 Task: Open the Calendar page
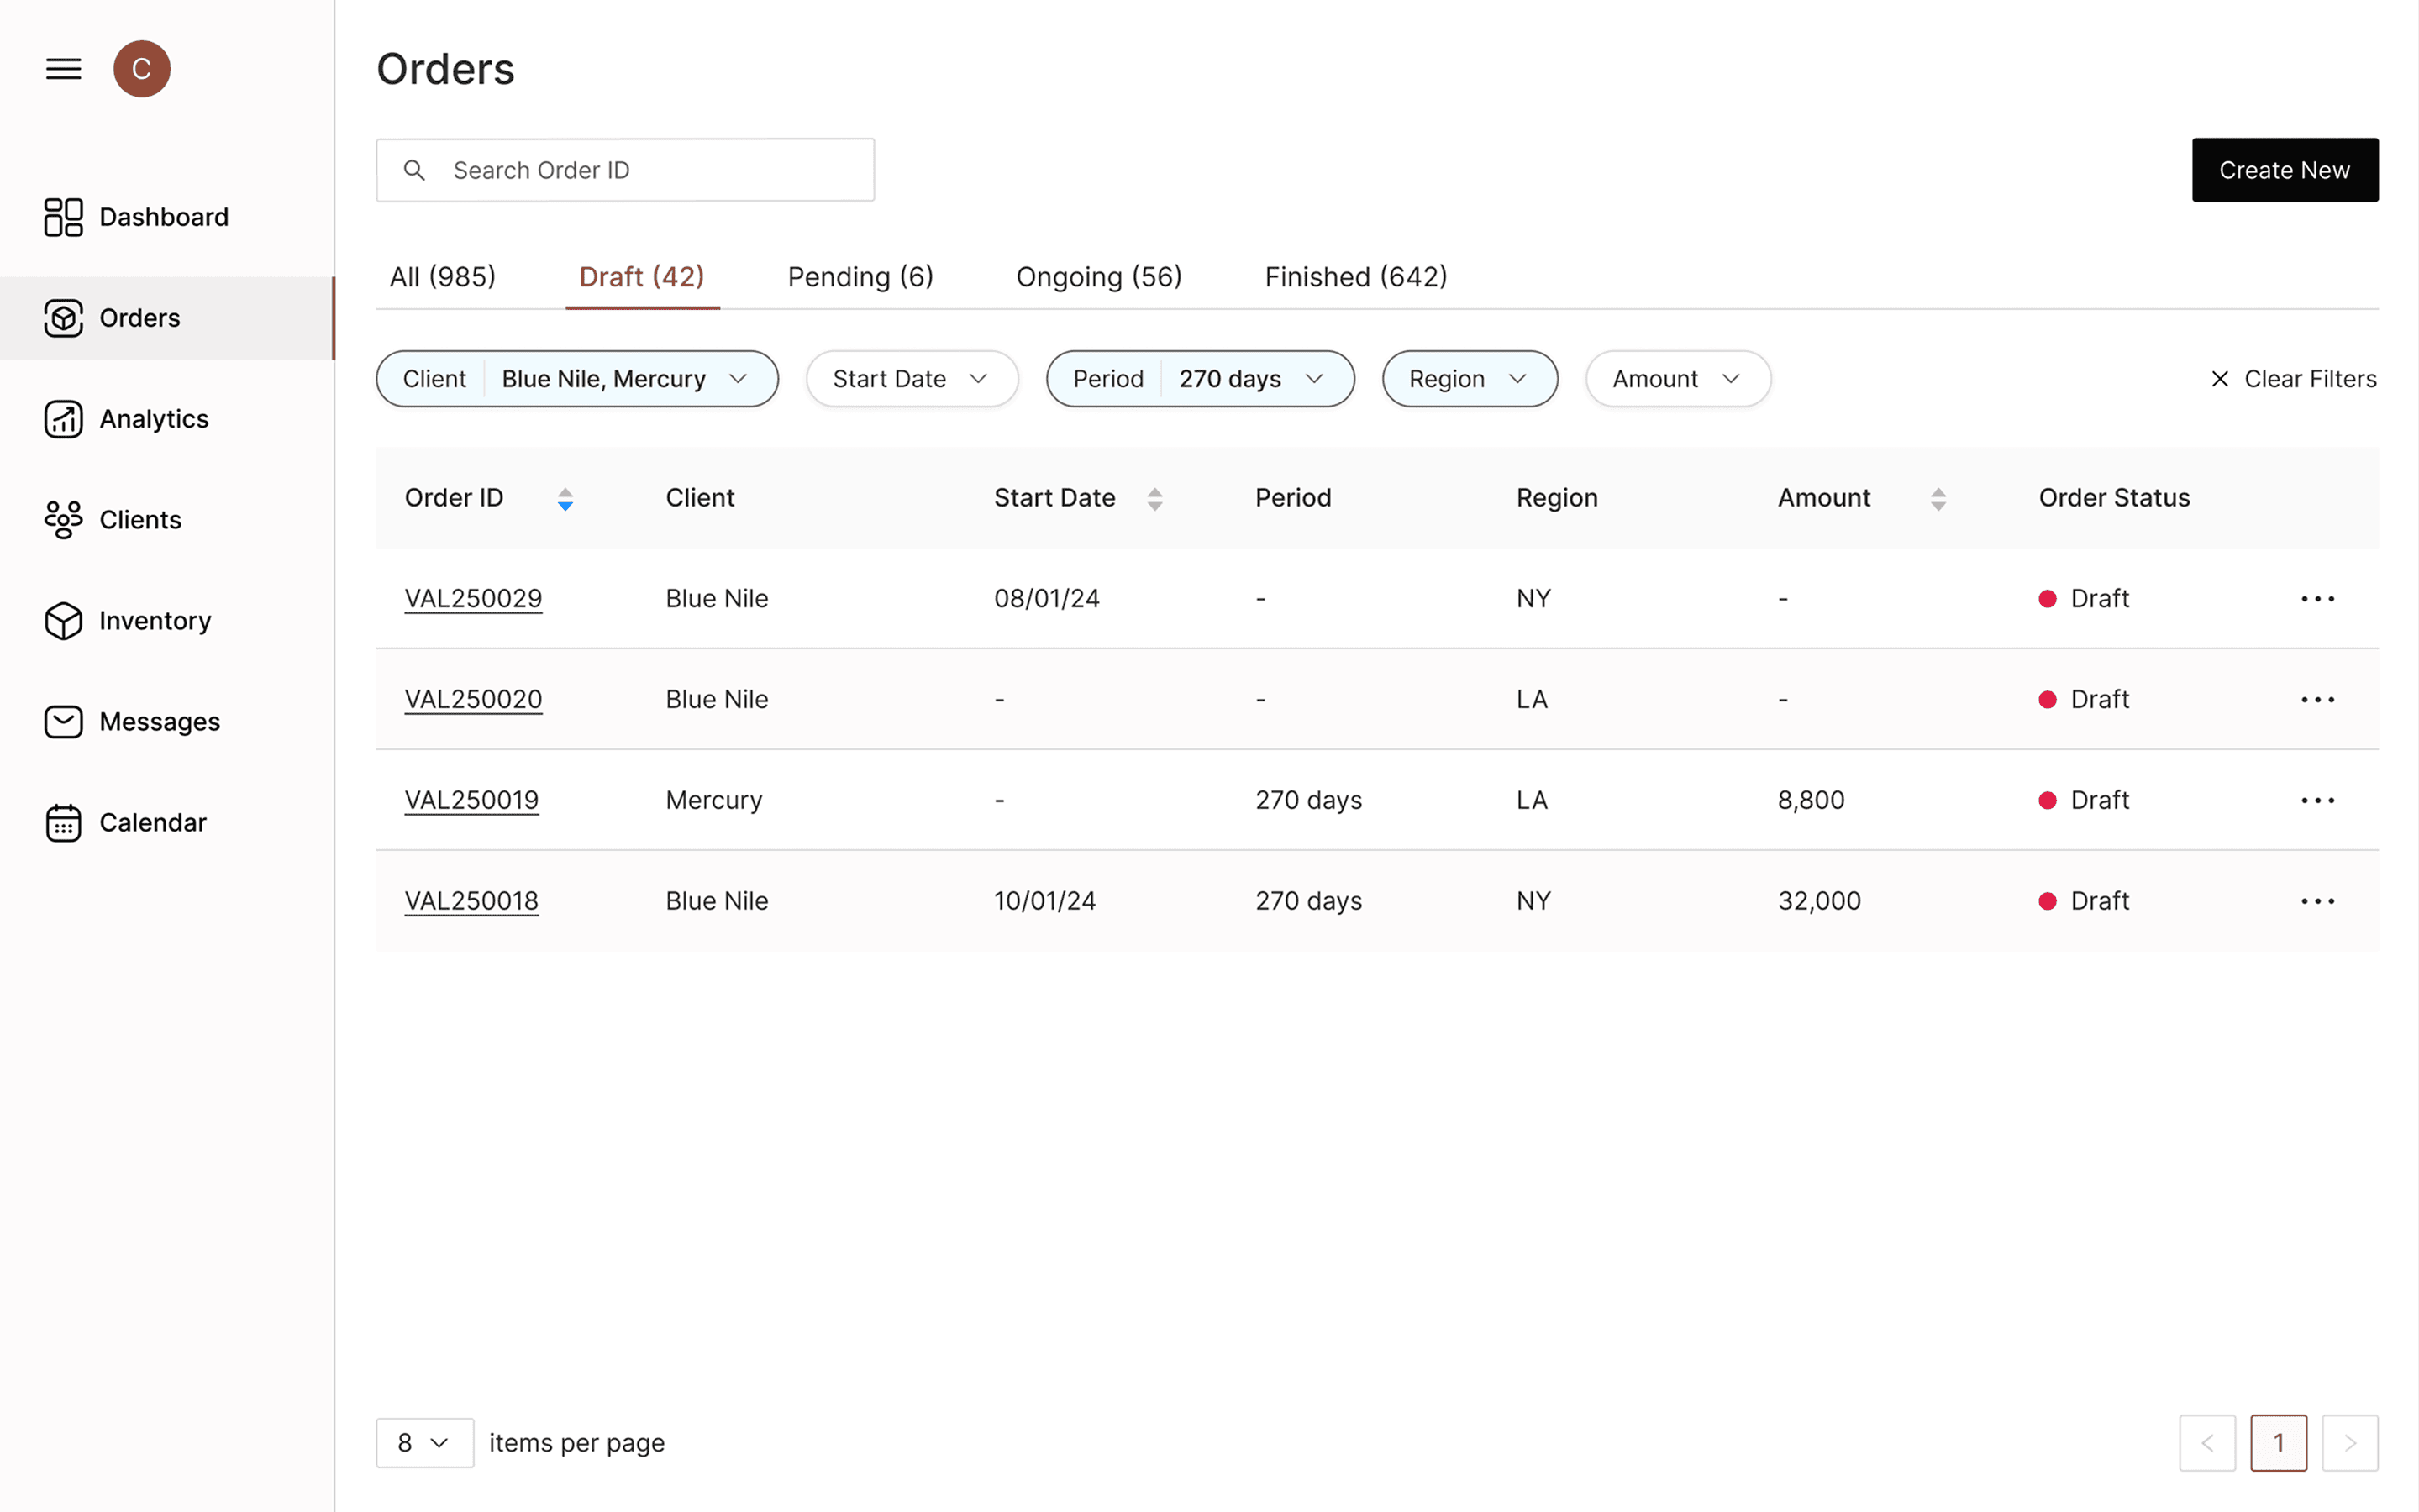(x=152, y=823)
